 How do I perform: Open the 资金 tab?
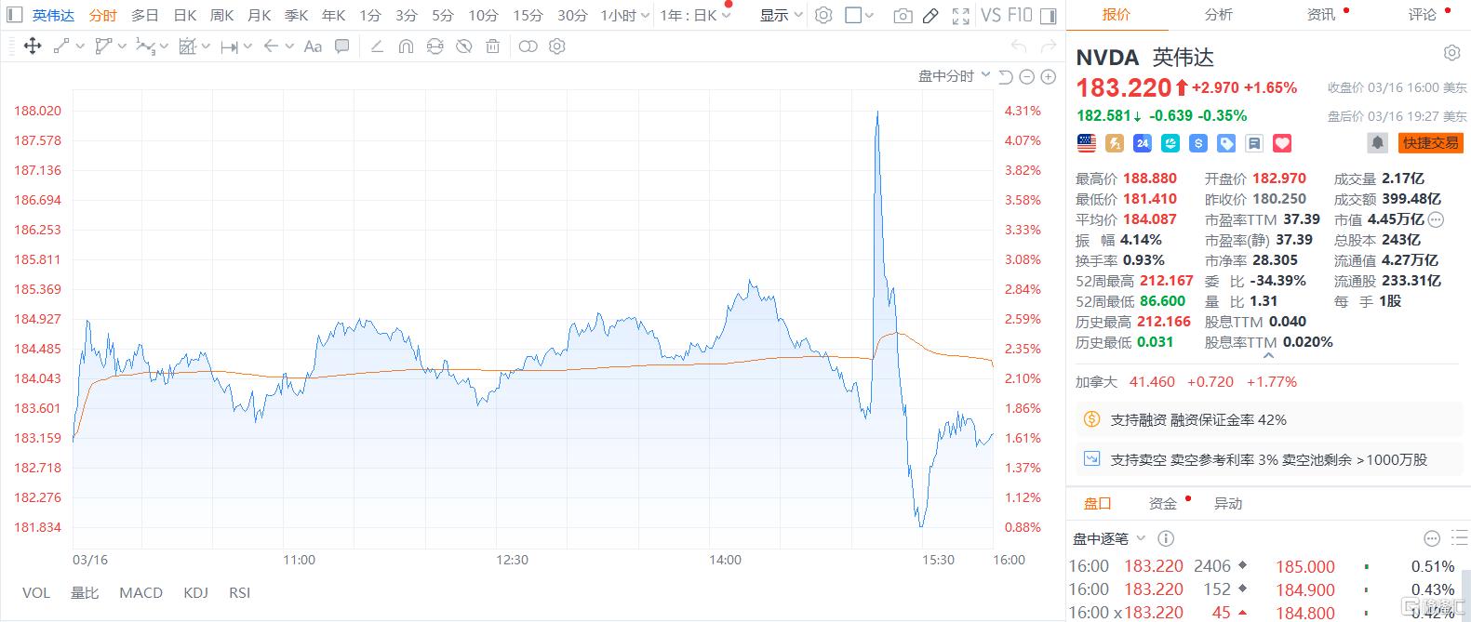point(1163,503)
